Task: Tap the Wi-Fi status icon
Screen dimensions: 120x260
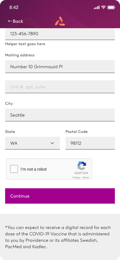Action: [x=104, y=7]
